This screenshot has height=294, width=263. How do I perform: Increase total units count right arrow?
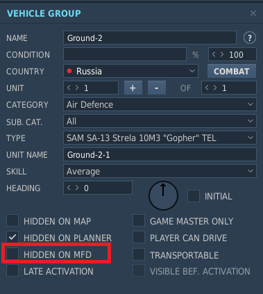pos(215,88)
